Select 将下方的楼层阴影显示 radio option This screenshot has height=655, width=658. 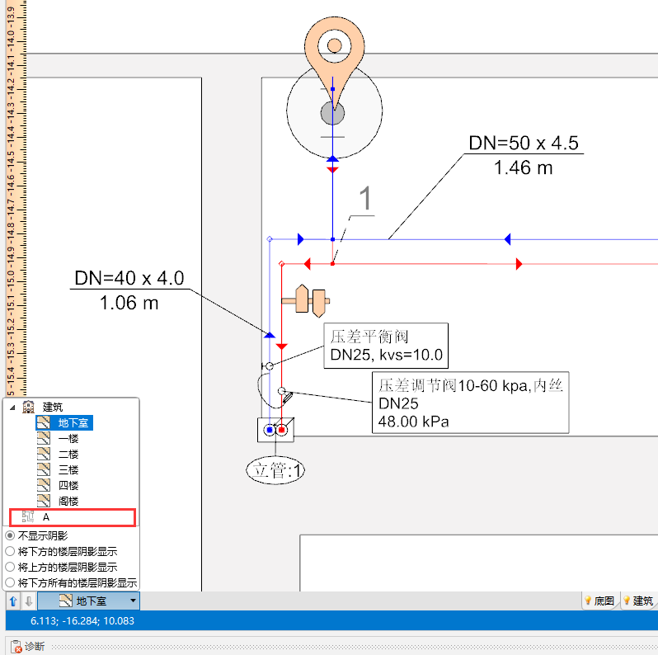tap(10, 551)
